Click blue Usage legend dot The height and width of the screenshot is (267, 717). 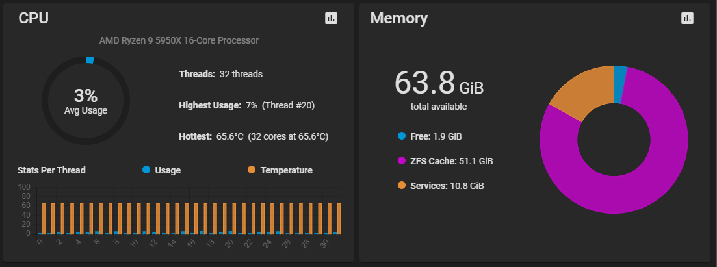coord(146,170)
